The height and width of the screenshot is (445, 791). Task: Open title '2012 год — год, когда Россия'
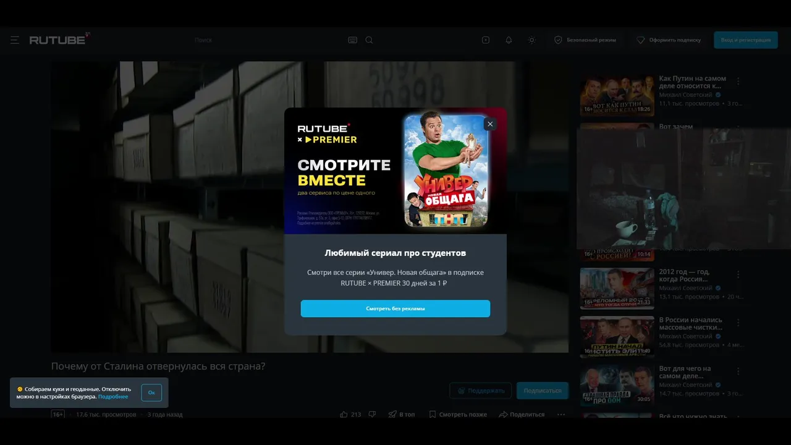[x=684, y=276]
